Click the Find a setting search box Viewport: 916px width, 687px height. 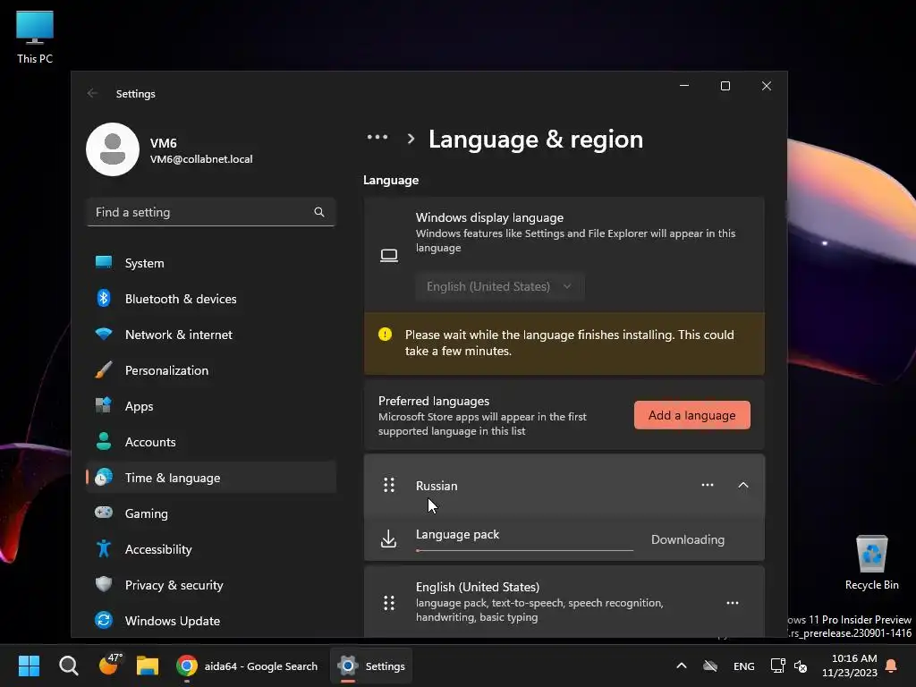211,212
